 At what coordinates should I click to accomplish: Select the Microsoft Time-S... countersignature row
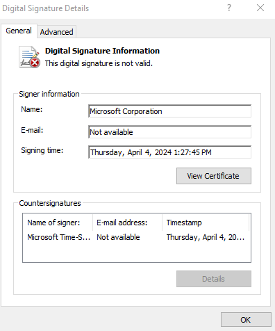[137, 237]
